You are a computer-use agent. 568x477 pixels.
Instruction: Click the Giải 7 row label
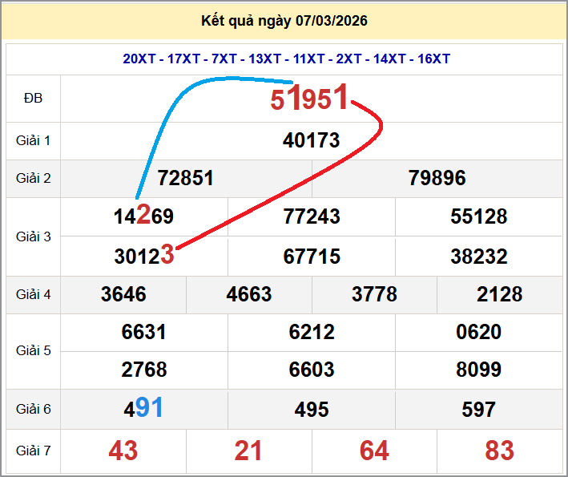[x=33, y=451]
